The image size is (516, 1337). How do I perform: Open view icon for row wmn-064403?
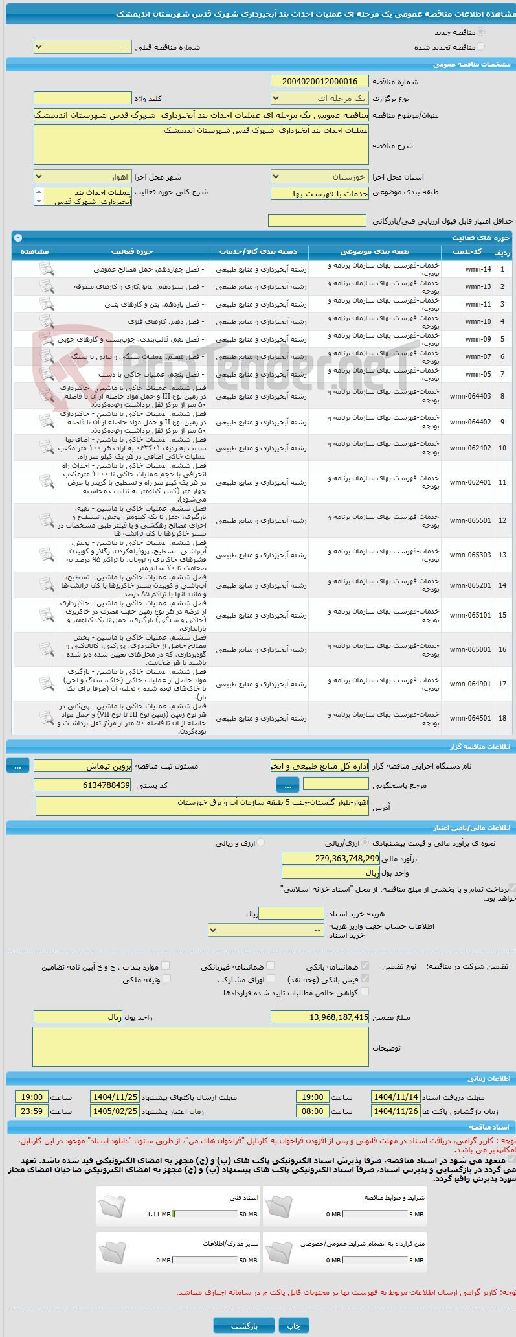pyautogui.click(x=47, y=395)
